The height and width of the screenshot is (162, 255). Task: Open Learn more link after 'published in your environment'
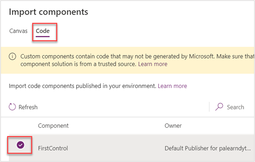(x=172, y=86)
